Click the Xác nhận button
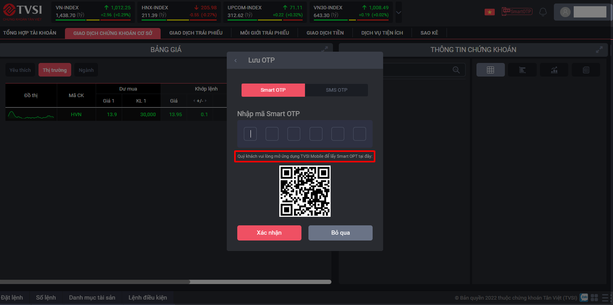 [x=269, y=233]
